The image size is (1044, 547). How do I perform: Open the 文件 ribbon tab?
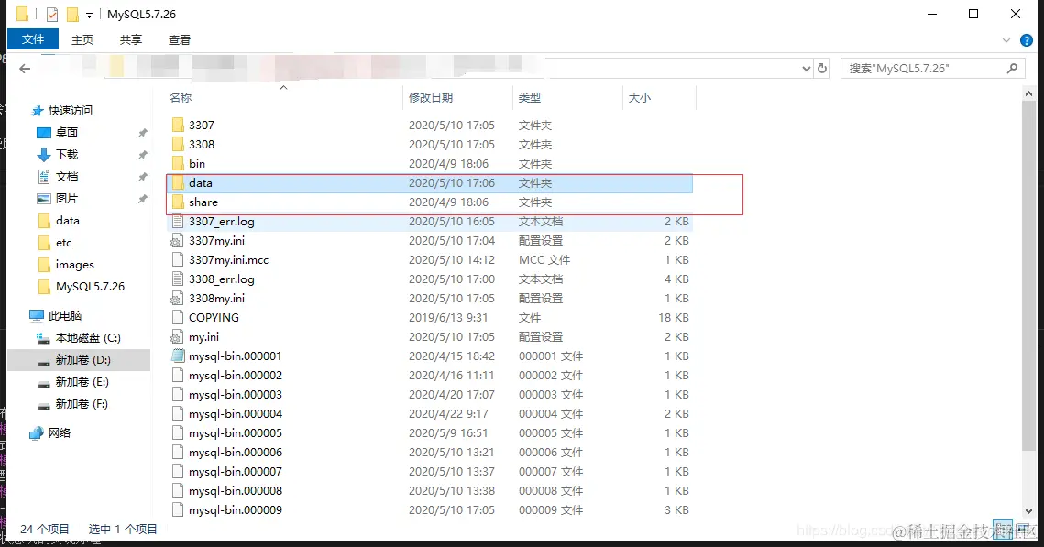click(33, 39)
